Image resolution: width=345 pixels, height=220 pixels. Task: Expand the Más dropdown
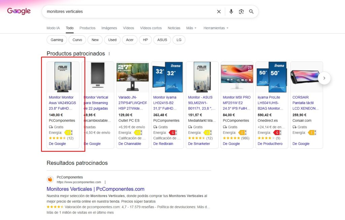click(191, 28)
